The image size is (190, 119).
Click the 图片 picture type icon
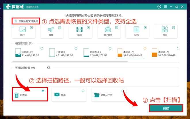[x=22, y=29]
